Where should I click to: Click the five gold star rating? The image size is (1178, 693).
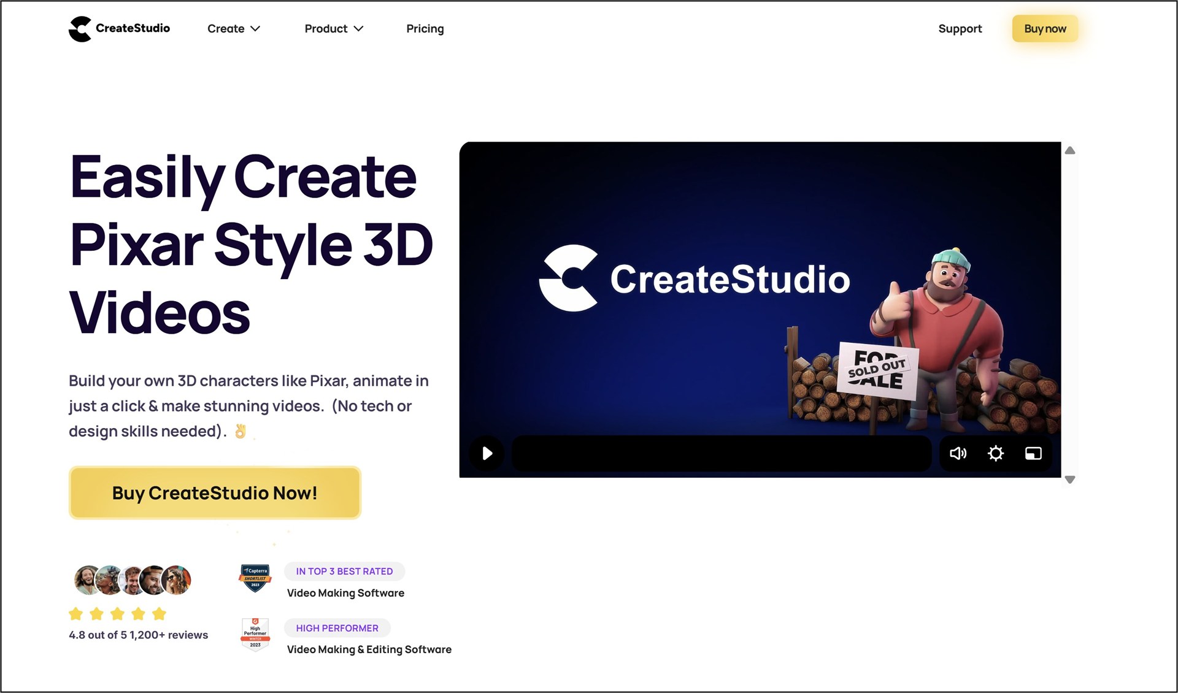[117, 614]
